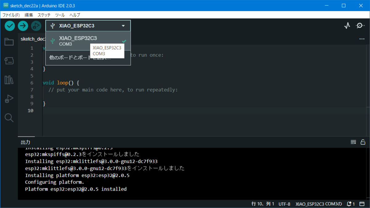Choose 他のボードとポートを選択 option
The image size is (370, 208).
[88, 58]
